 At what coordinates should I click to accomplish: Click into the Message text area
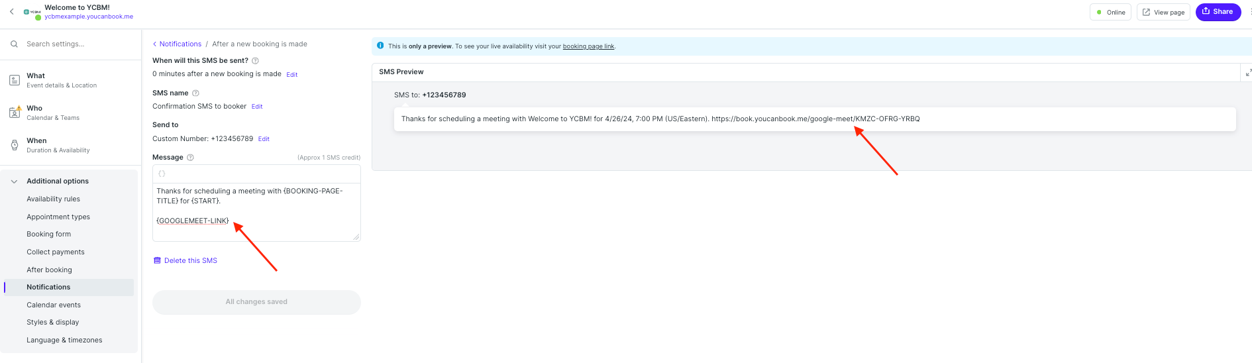point(256,212)
